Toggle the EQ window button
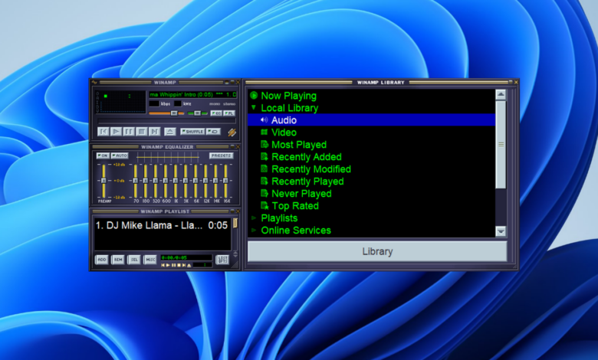598x360 pixels. click(x=216, y=113)
